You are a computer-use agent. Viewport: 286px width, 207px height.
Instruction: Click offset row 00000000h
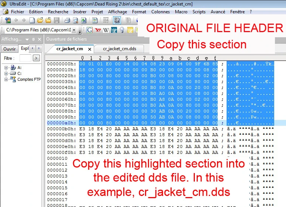tap(61, 64)
